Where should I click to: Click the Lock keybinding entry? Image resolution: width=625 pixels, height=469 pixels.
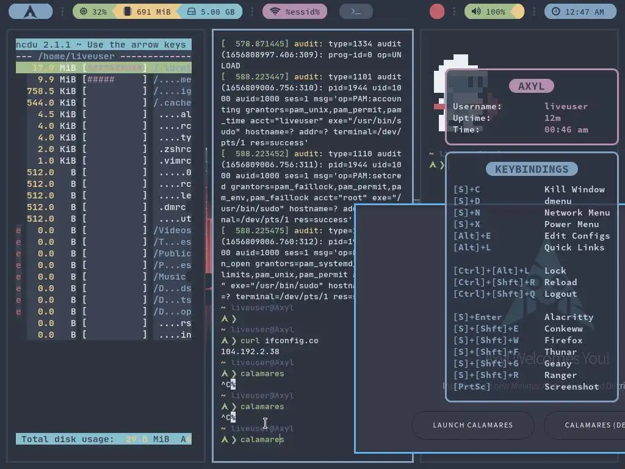[555, 271]
